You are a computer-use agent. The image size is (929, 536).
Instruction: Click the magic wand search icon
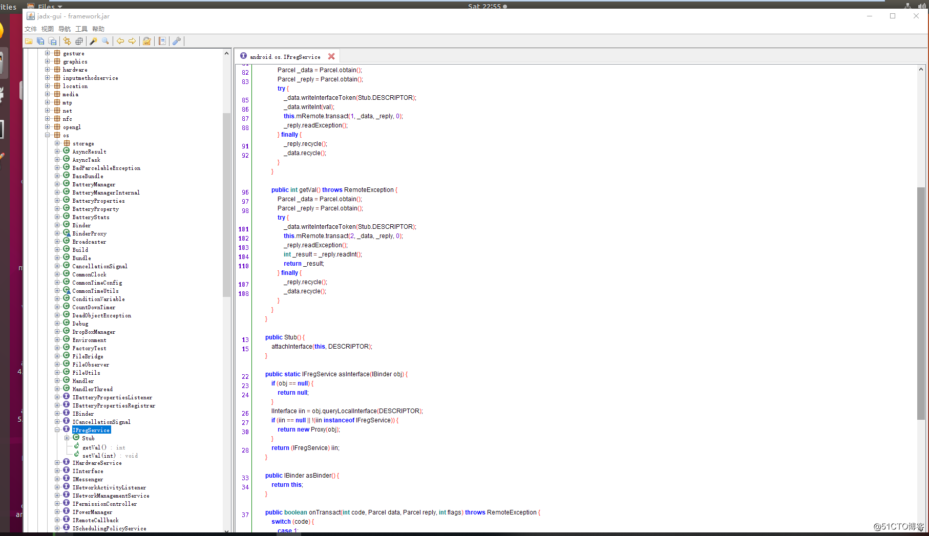(94, 41)
